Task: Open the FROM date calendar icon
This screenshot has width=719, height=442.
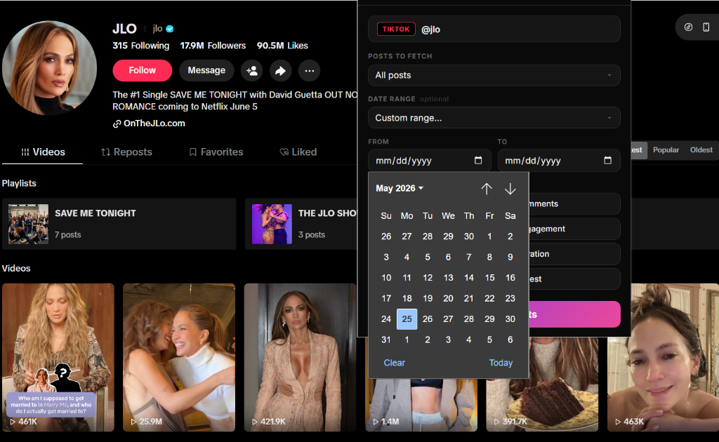Action: 477,160
